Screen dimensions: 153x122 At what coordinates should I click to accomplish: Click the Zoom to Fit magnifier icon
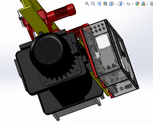click(87, 4)
